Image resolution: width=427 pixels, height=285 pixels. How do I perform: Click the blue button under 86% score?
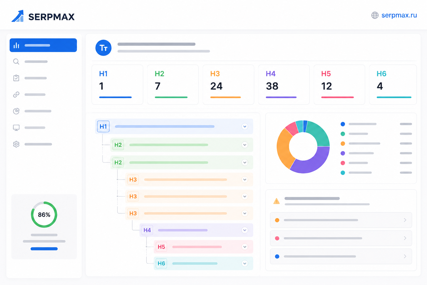coord(44,249)
